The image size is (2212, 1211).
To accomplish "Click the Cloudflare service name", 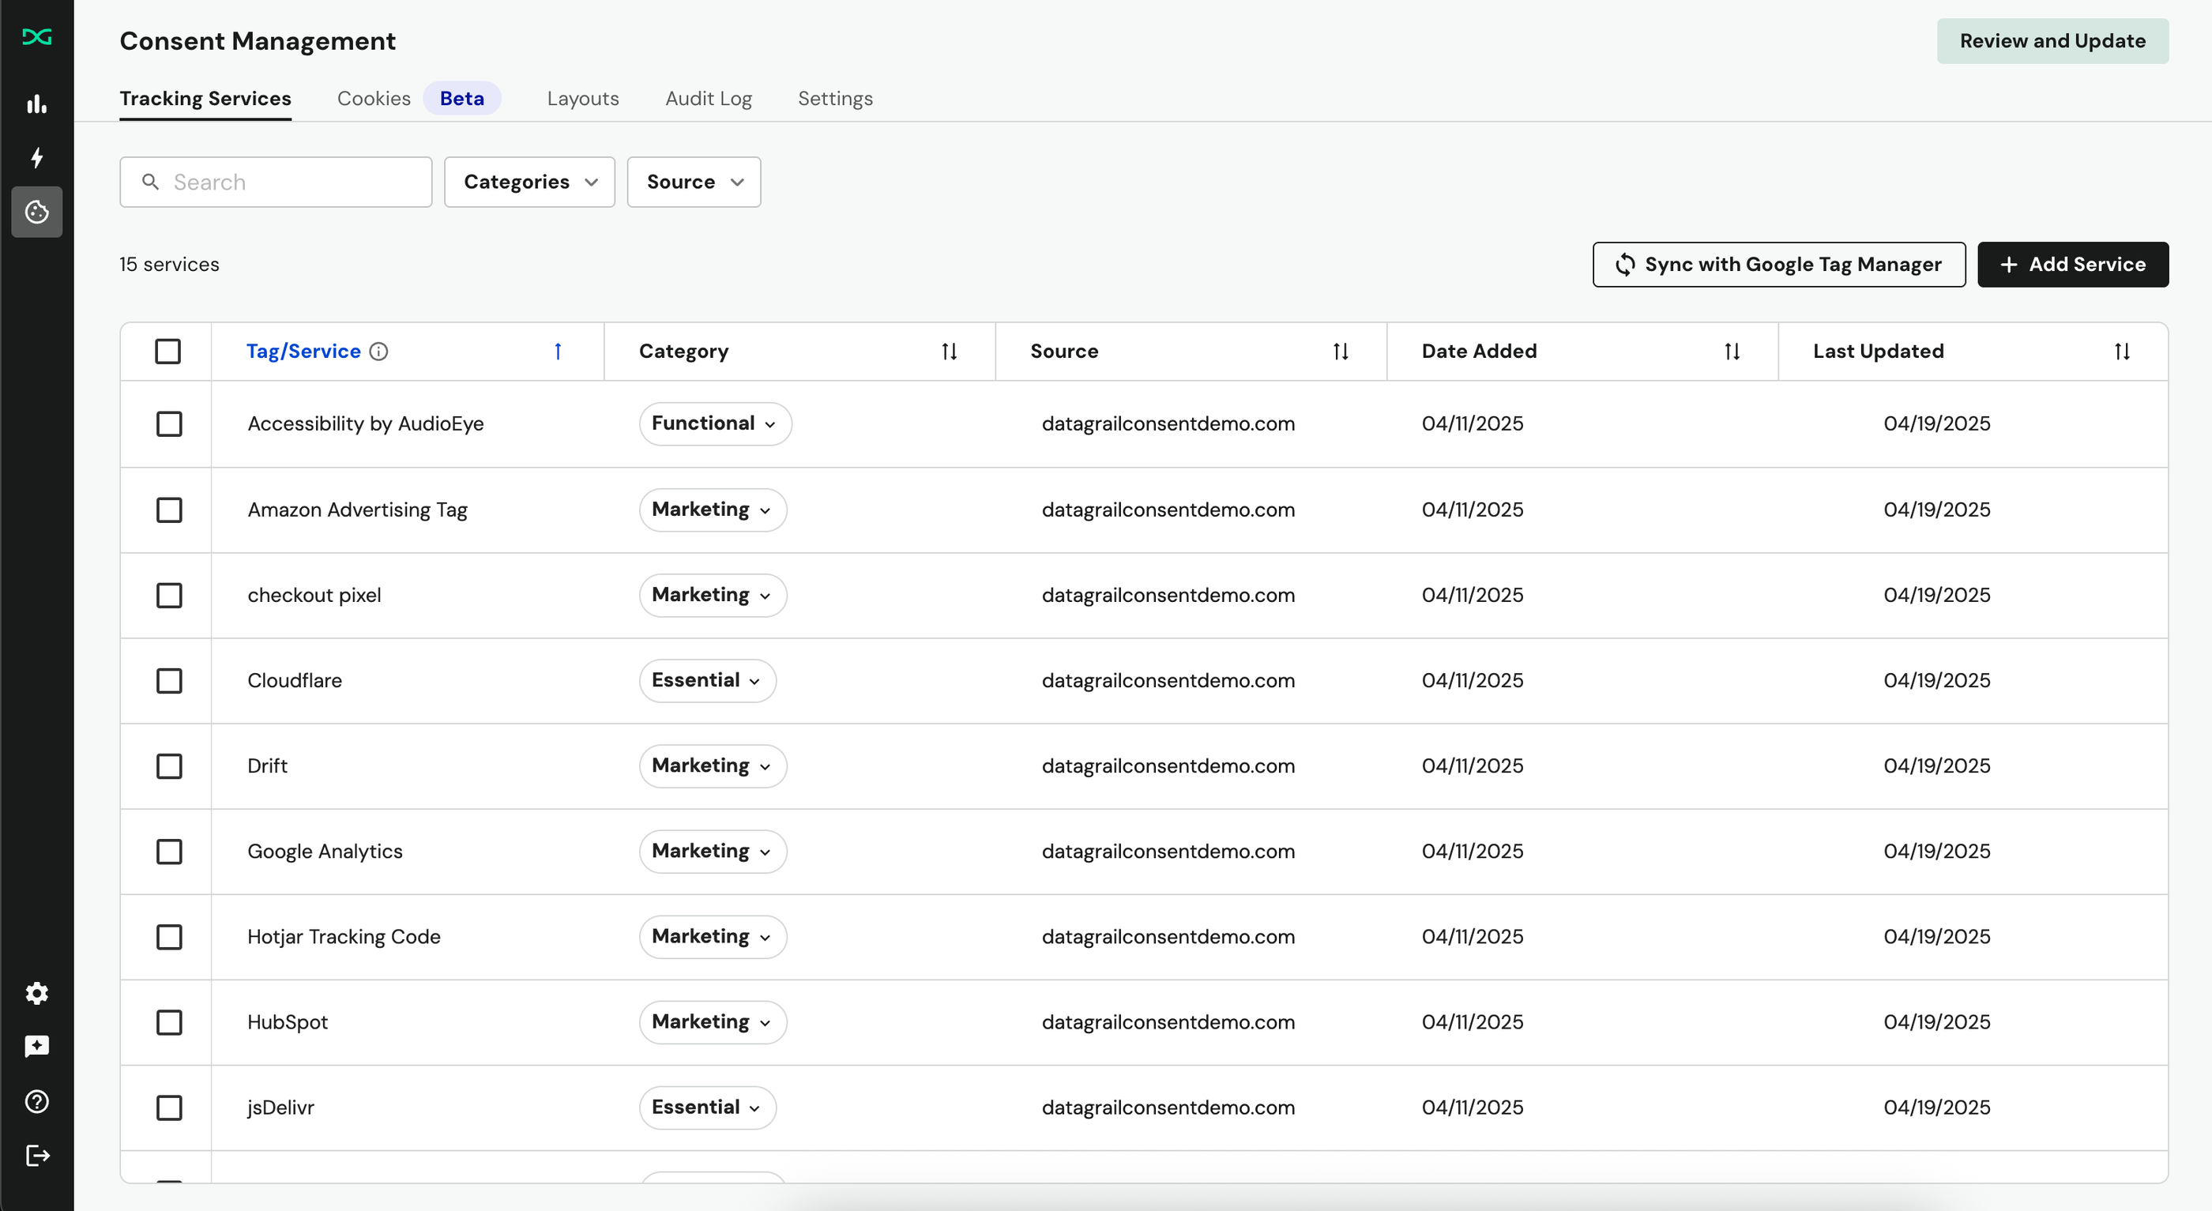I will tap(295, 681).
